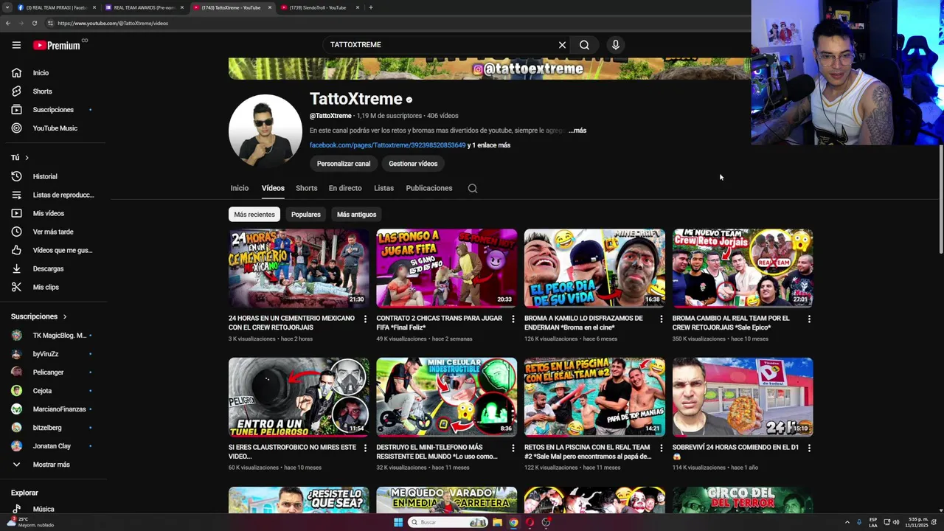Expand the Tú section

[x=20, y=158]
